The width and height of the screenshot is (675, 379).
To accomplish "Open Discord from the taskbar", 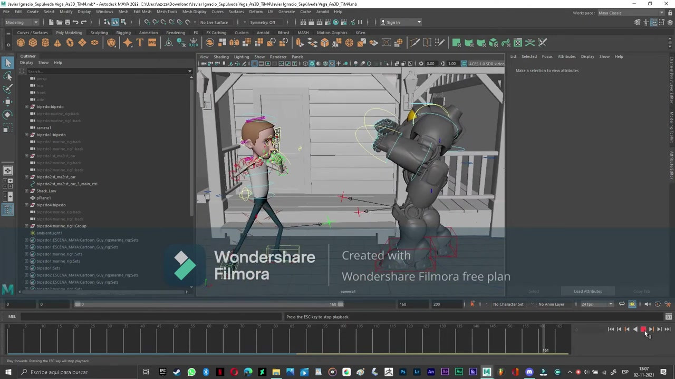I will 529,372.
